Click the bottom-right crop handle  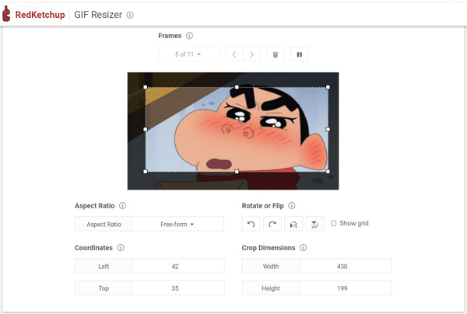tap(328, 172)
